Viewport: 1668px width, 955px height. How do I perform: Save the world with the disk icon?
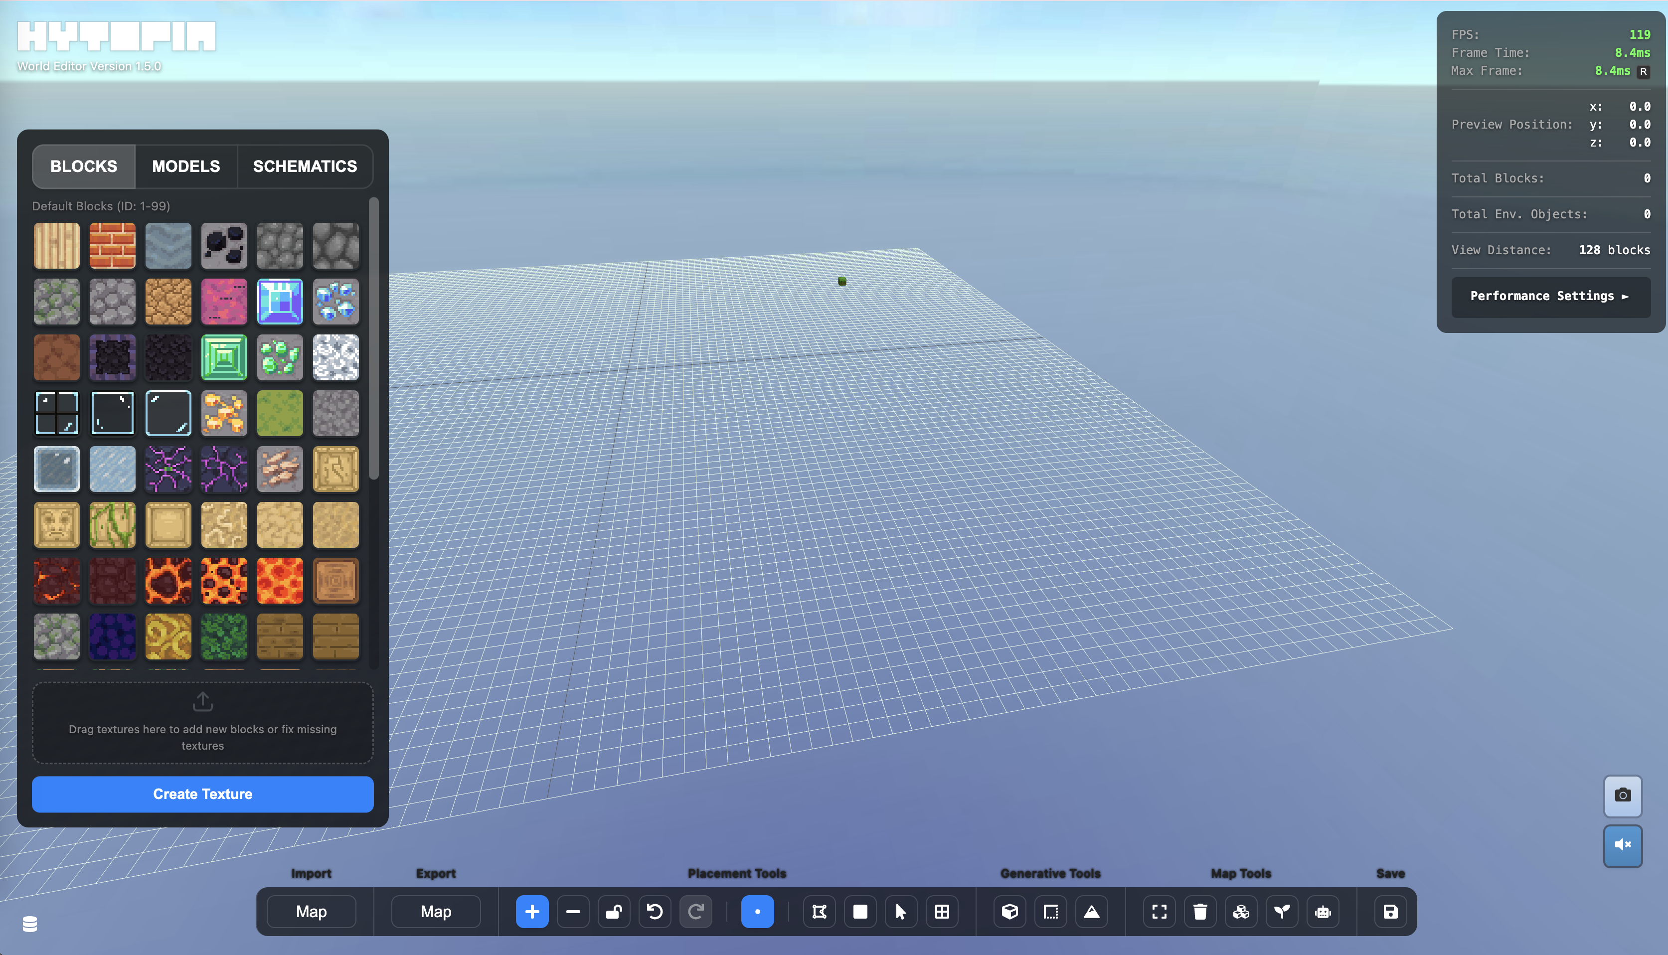tap(1391, 912)
